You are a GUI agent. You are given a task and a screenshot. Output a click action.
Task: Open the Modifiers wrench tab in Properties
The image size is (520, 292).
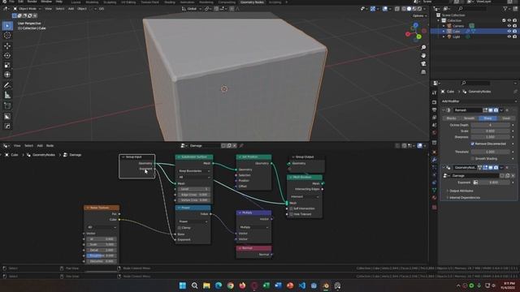435,160
